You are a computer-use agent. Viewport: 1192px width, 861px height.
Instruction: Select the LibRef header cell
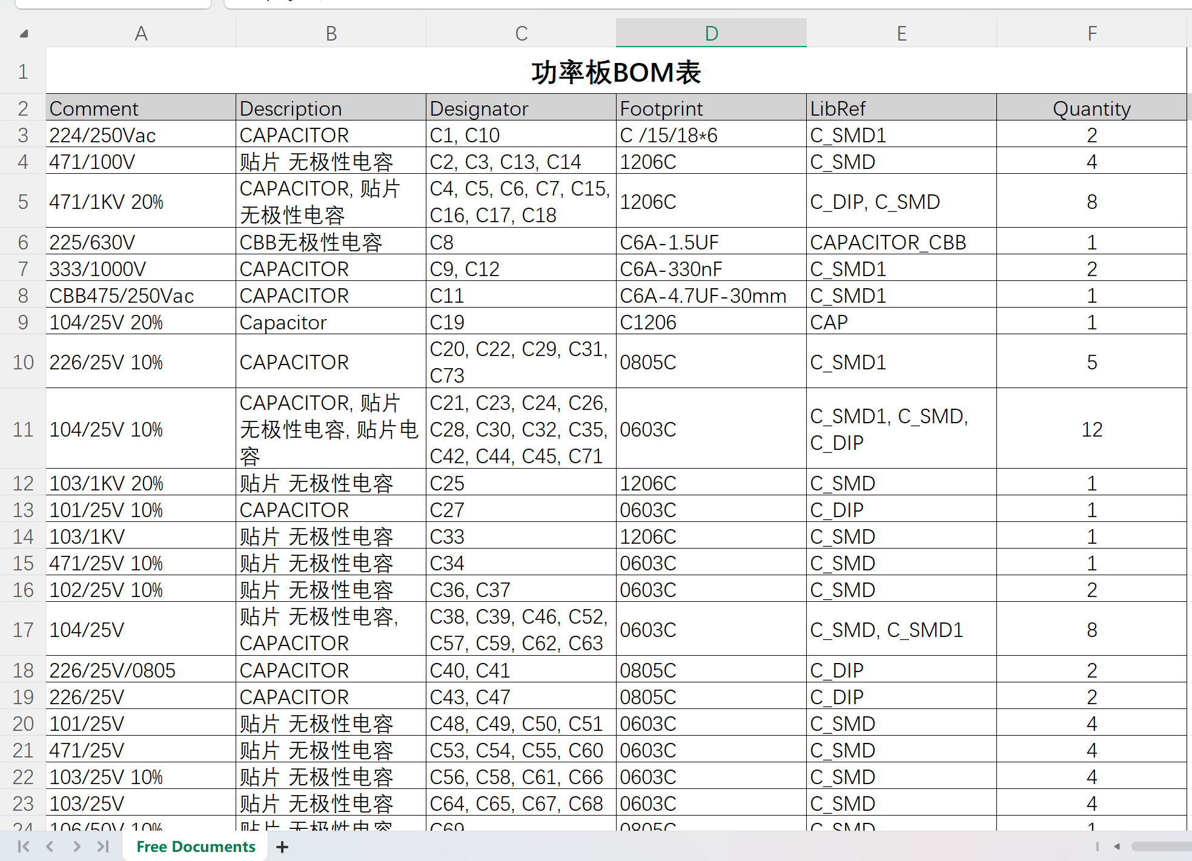pos(901,108)
